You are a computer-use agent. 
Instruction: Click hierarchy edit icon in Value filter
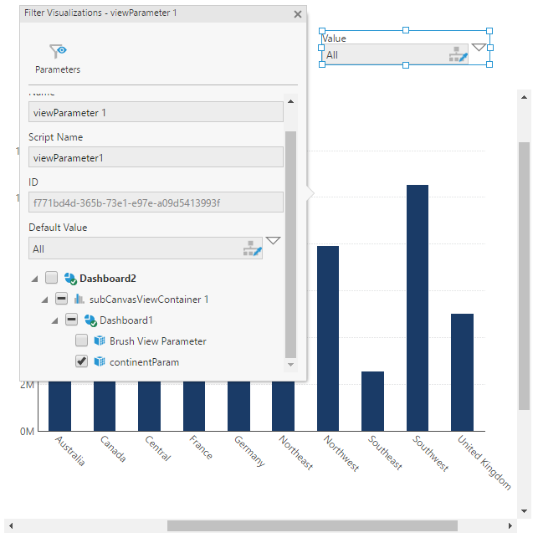tap(456, 55)
